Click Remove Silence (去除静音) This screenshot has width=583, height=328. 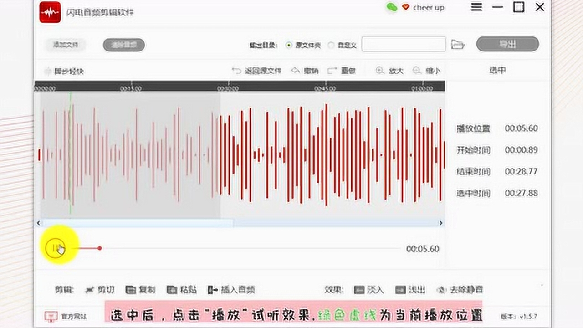click(460, 289)
